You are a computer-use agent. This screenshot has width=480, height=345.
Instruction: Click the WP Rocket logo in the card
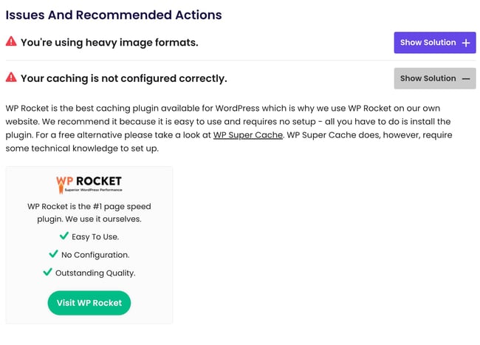point(89,184)
